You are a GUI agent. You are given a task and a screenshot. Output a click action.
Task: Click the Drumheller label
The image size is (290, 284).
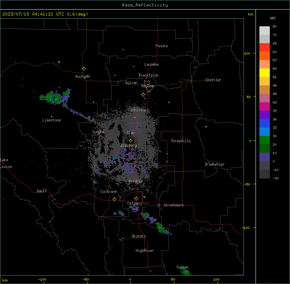(x=215, y=164)
